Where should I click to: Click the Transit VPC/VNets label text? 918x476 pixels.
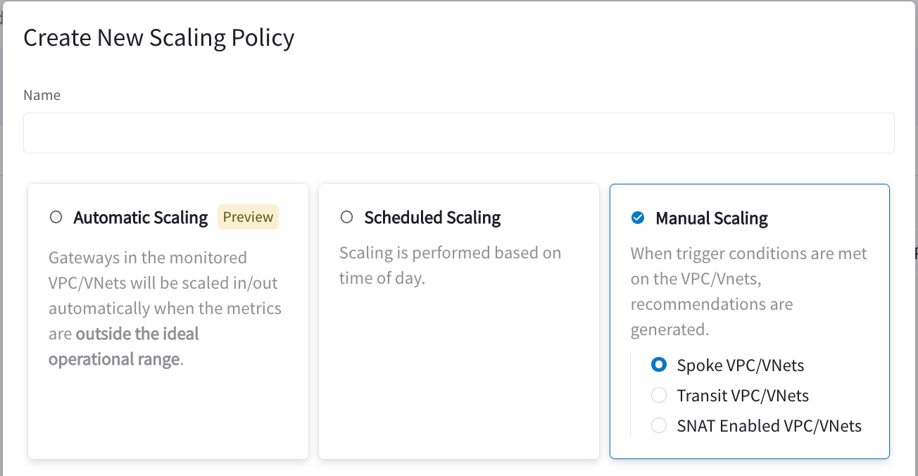(x=743, y=396)
